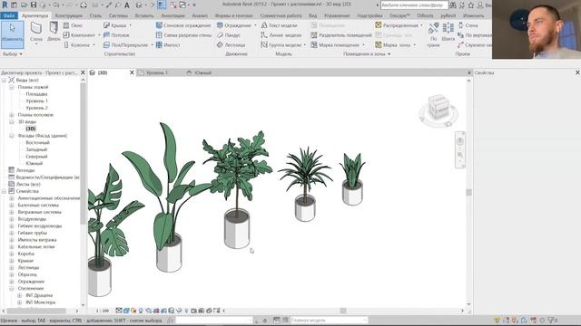Select the Импост (Mullion) tool
The width and height of the screenshot is (581, 326).
(x=168, y=44)
